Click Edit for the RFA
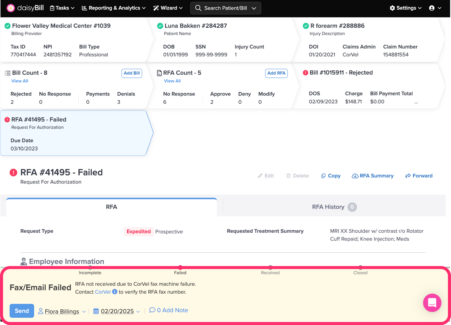The width and height of the screenshot is (451, 325). [266, 176]
